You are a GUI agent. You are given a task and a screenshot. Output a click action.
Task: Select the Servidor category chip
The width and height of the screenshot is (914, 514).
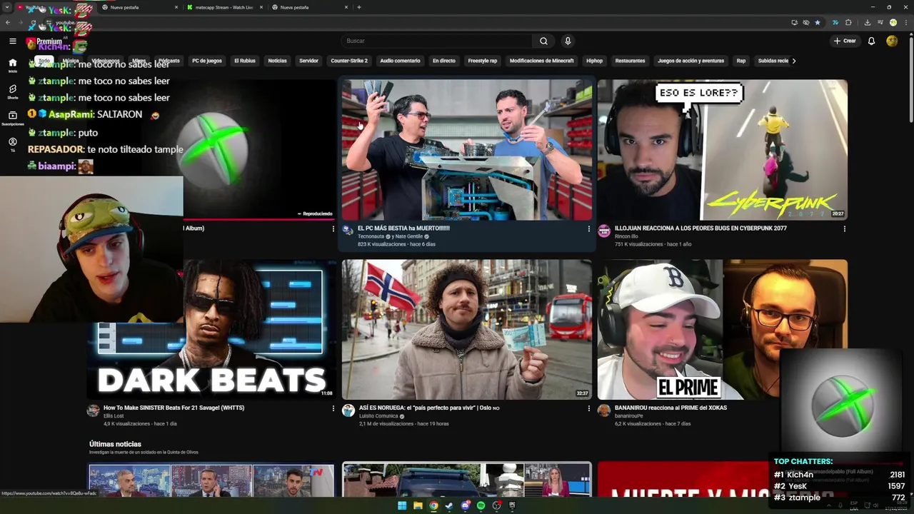click(308, 61)
